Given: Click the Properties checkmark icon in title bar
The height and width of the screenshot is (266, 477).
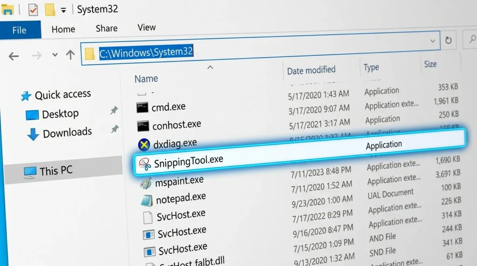Looking at the screenshot, I should coord(33,10).
